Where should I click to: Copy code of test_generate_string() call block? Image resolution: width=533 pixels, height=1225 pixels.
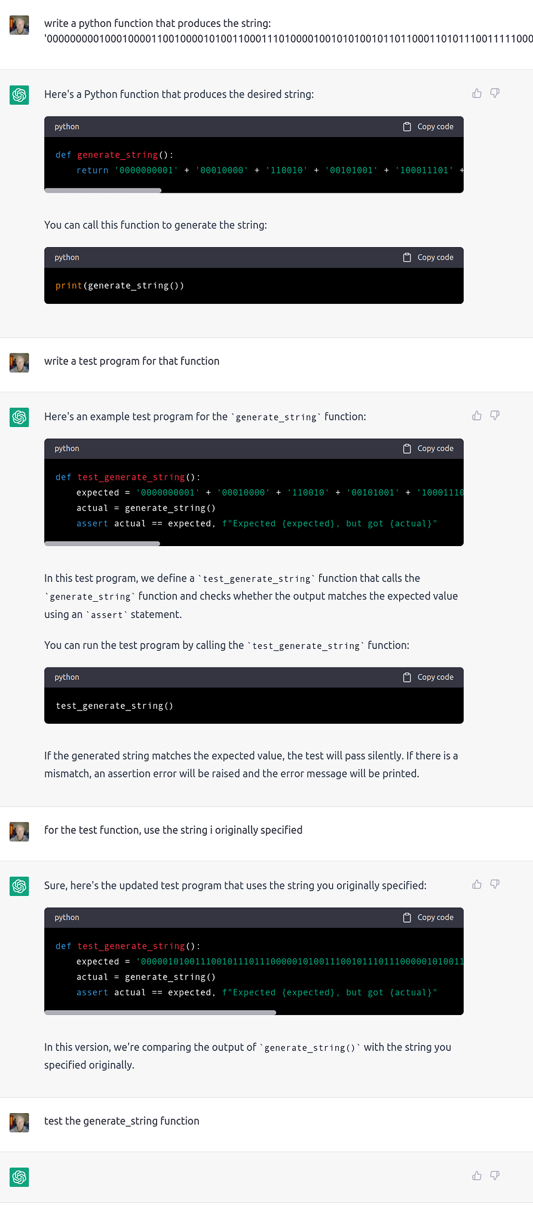(x=428, y=678)
